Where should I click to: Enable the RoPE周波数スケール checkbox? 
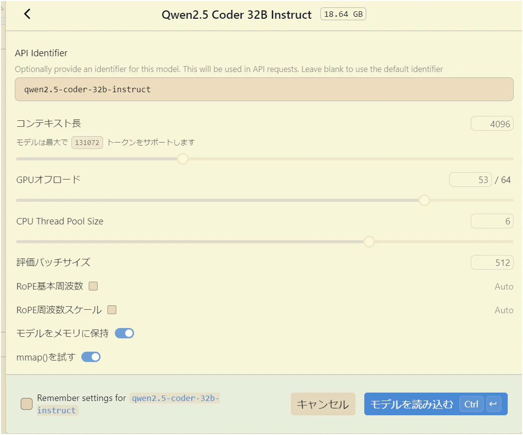tap(112, 310)
